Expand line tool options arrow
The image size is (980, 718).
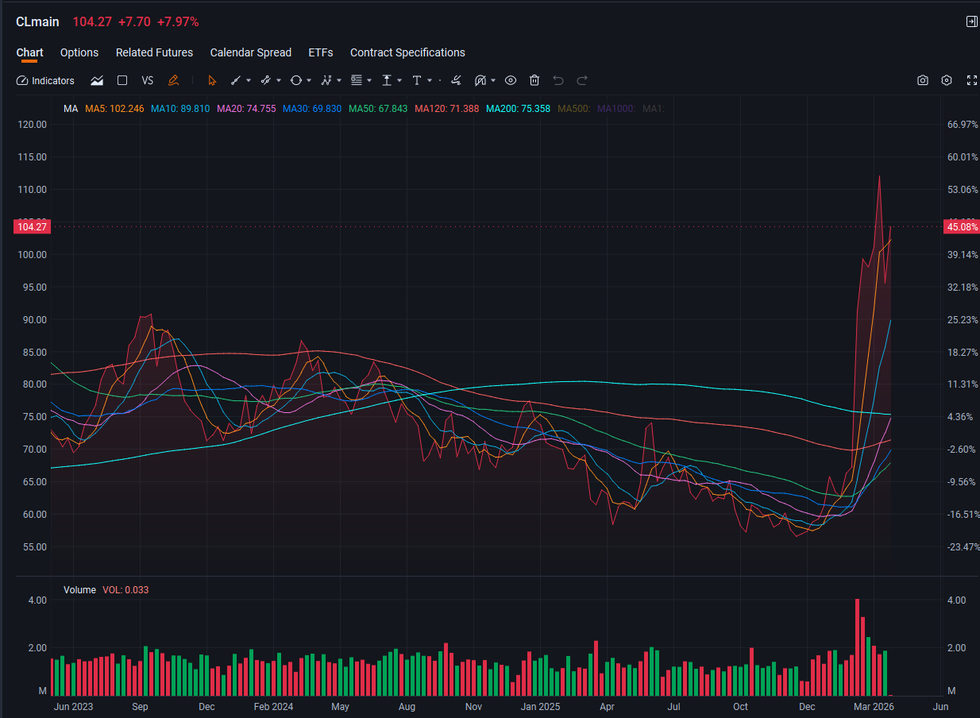[249, 80]
